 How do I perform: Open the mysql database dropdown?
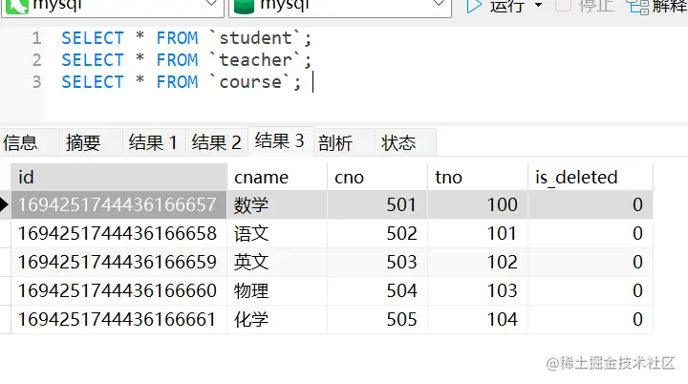point(340,7)
